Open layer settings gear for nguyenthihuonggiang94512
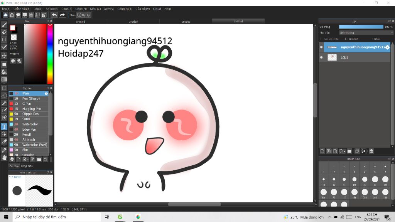Image resolution: width=395 pixels, height=222 pixels. point(387,47)
